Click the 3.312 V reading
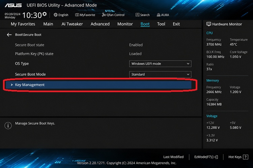The height and width of the screenshot is (168, 253). tap(212, 140)
